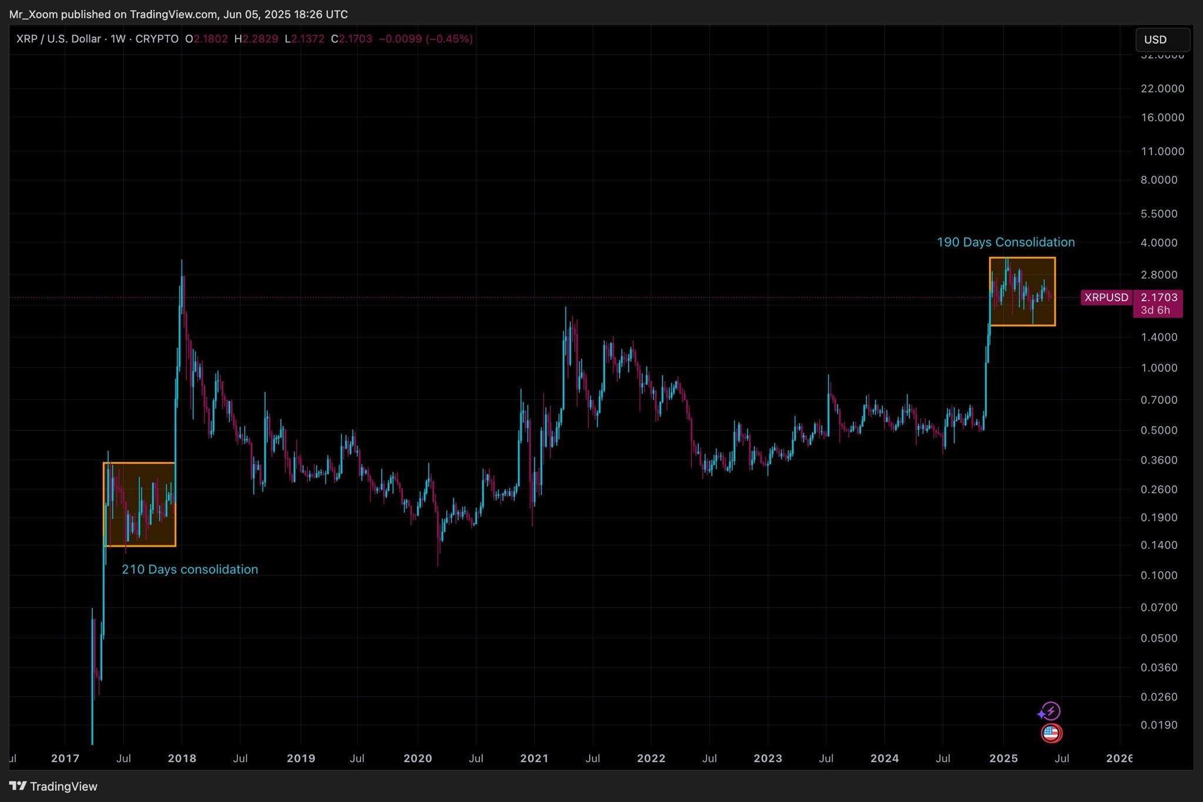Viewport: 1203px width, 802px height.
Task: Click the 0.1400 price scale label
Action: pos(1159,545)
